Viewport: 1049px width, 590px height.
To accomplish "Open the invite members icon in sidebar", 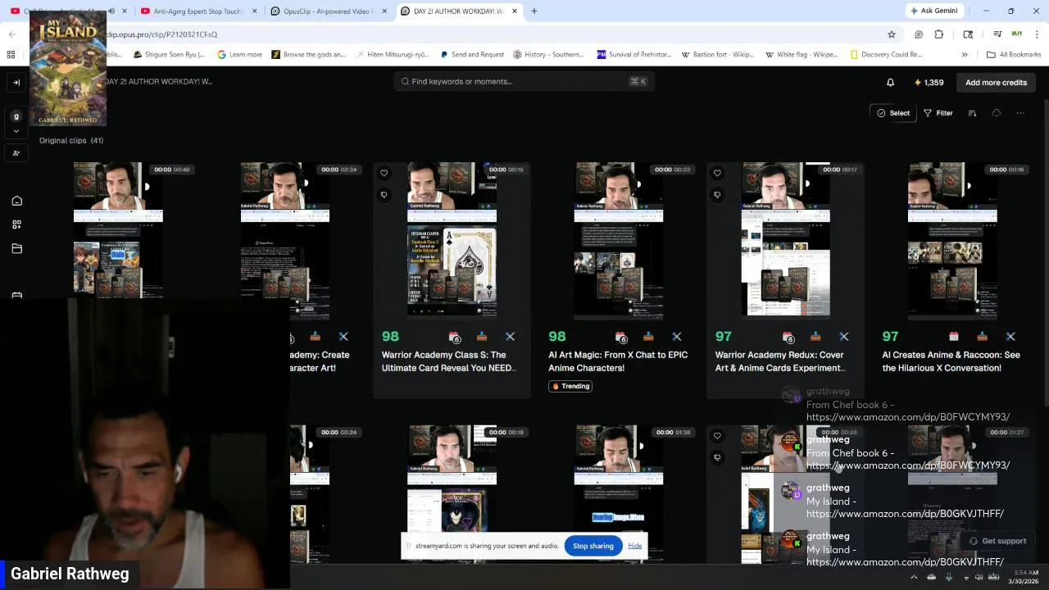I will point(16,153).
